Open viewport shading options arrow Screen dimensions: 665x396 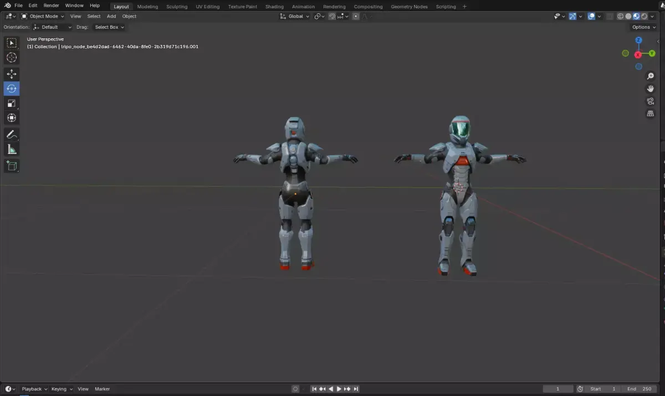point(652,16)
